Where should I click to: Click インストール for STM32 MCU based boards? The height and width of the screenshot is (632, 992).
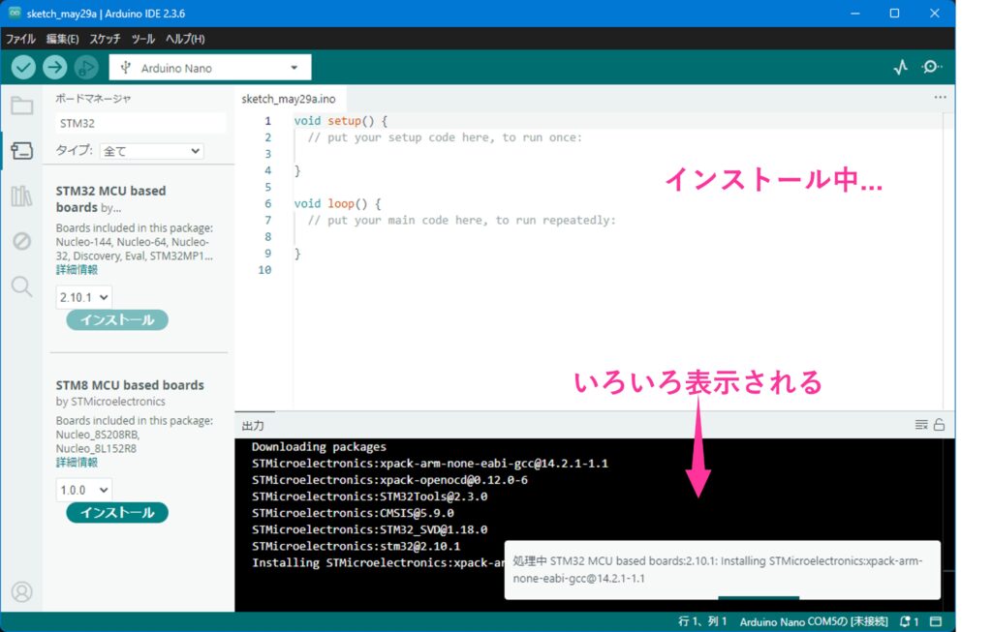pyautogui.click(x=117, y=319)
